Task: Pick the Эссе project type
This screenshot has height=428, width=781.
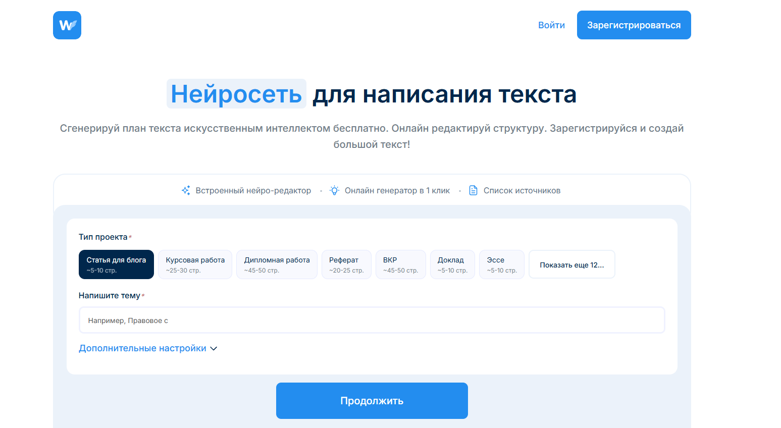Action: [x=502, y=264]
